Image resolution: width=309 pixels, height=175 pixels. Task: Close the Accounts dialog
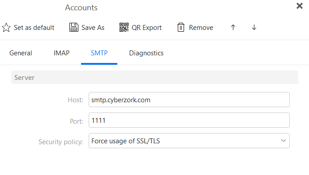[x=299, y=6]
